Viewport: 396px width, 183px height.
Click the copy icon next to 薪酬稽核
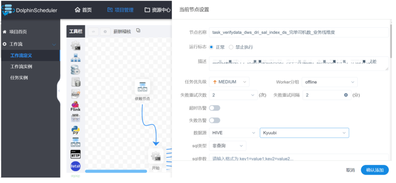point(138,30)
